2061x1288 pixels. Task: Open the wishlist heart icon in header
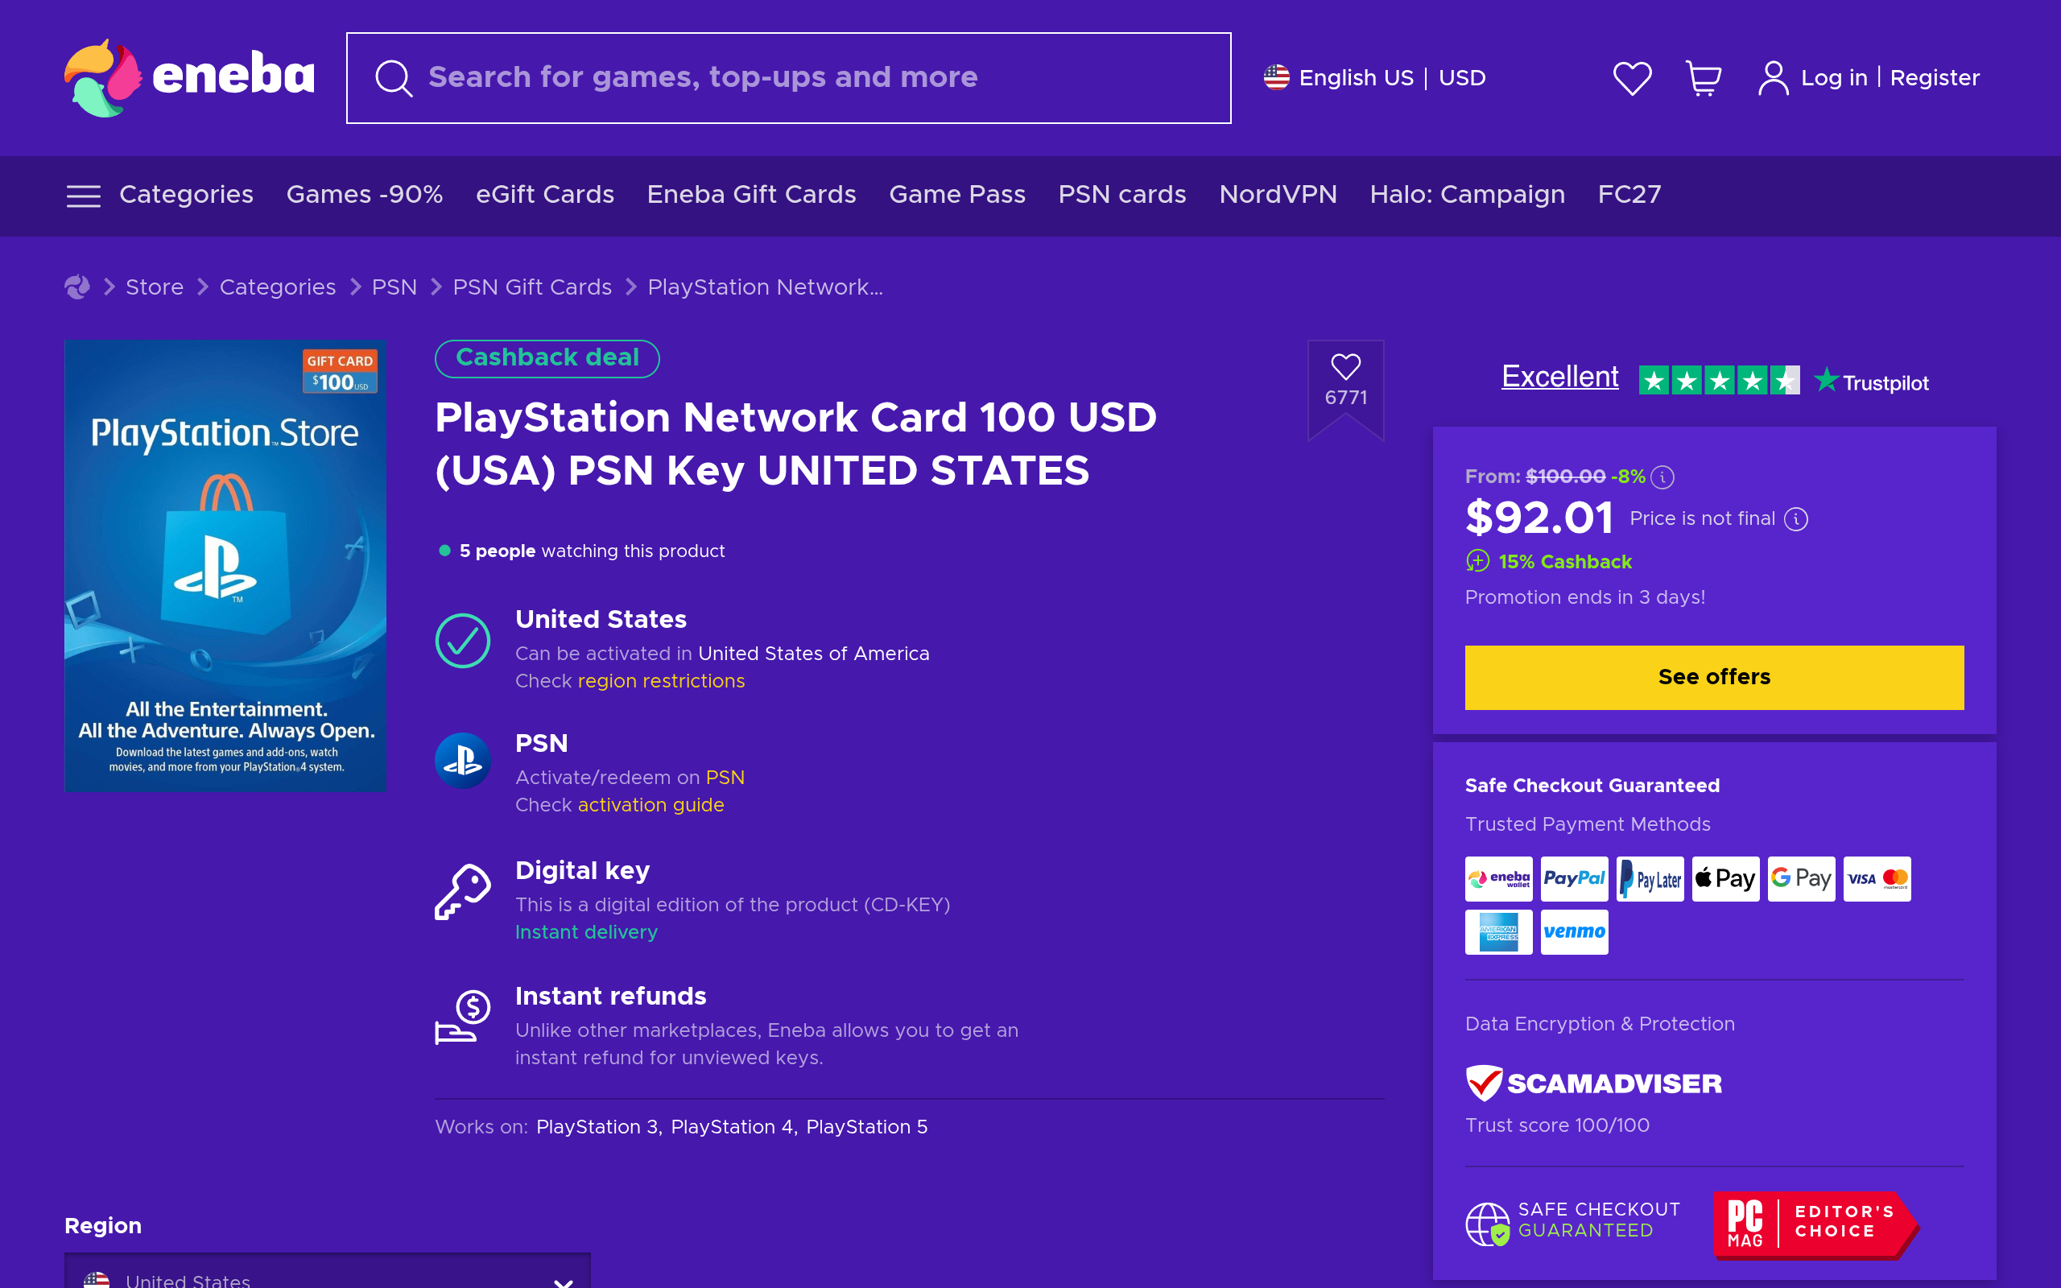pyautogui.click(x=1632, y=78)
